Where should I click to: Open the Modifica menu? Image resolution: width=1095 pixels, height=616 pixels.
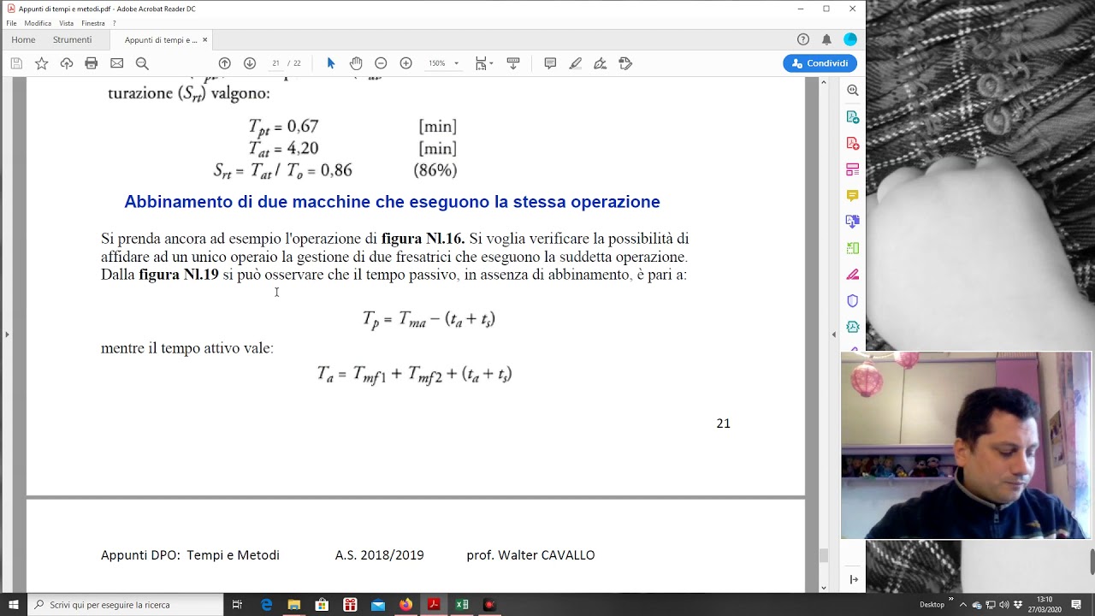(38, 23)
